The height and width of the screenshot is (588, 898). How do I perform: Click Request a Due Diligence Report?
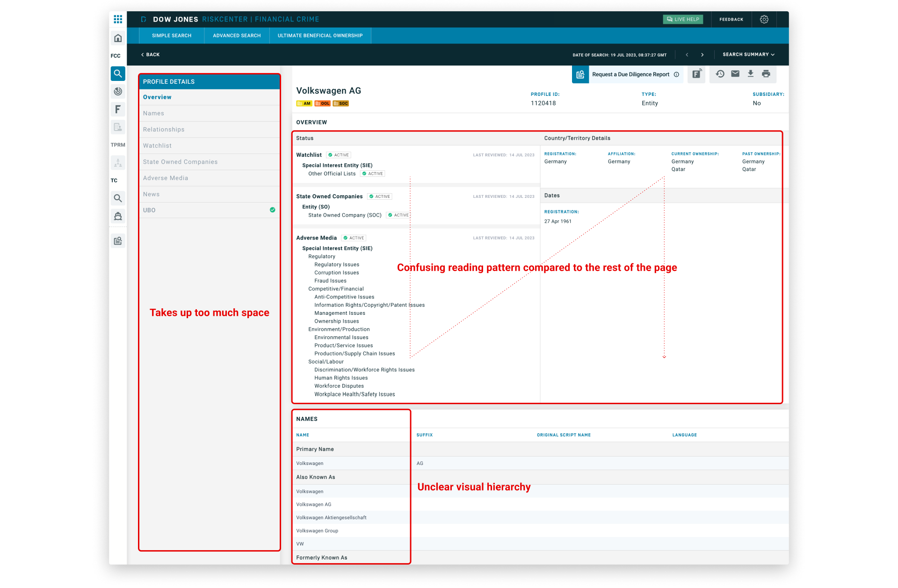click(x=630, y=74)
